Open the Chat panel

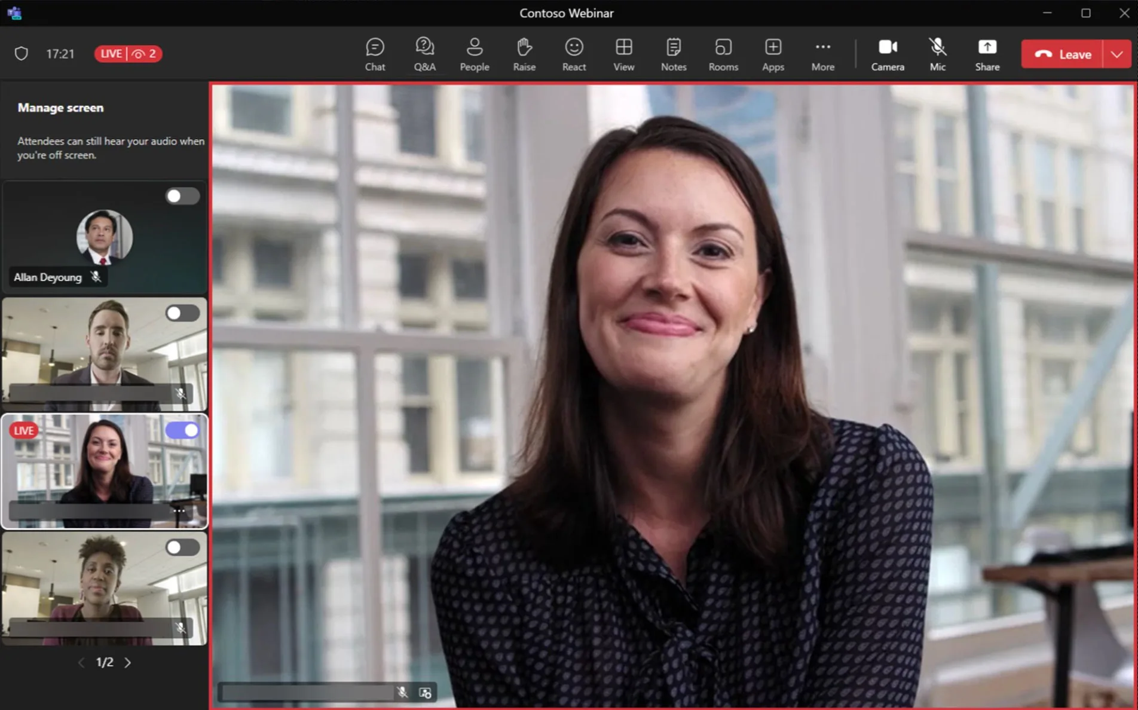375,54
